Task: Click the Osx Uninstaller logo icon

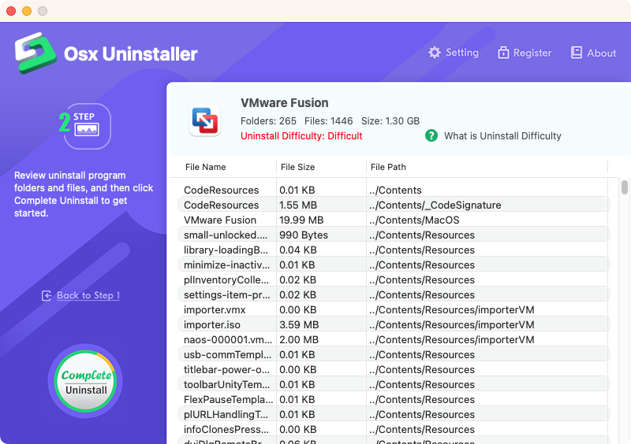Action: click(35, 53)
